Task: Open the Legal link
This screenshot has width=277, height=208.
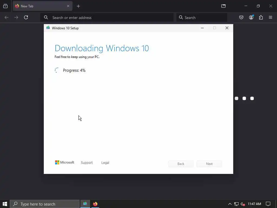Action: click(x=105, y=162)
